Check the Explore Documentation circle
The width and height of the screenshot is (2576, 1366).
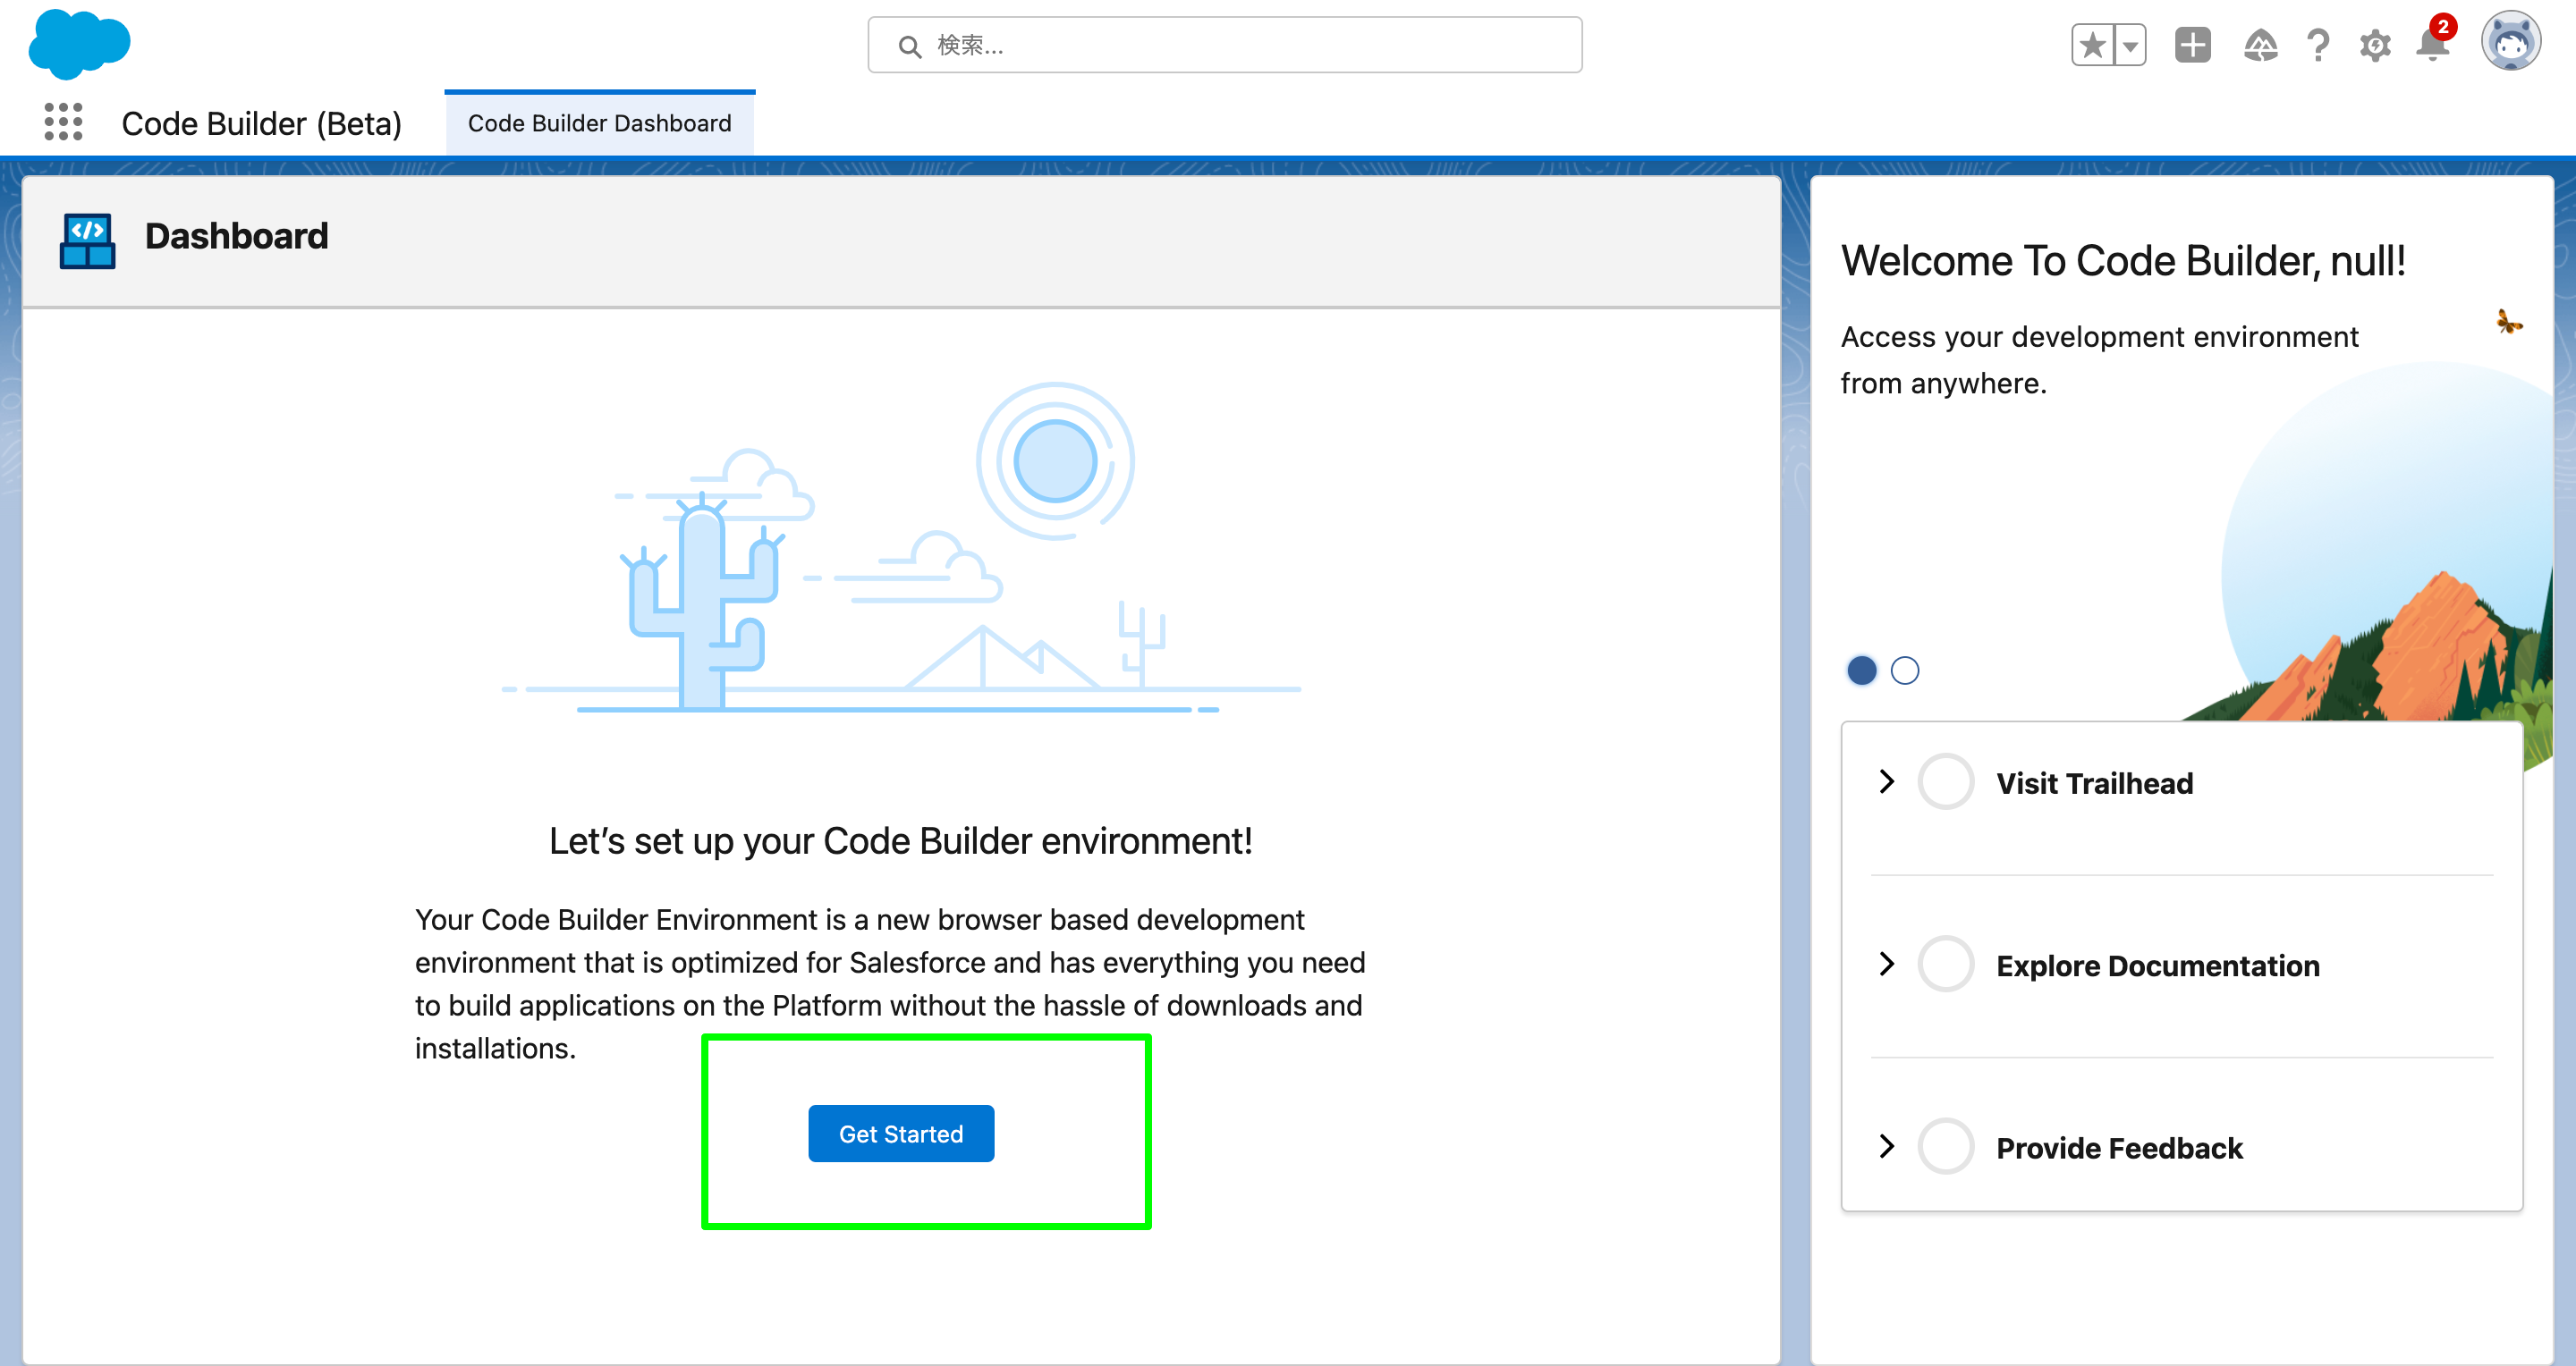(1946, 965)
